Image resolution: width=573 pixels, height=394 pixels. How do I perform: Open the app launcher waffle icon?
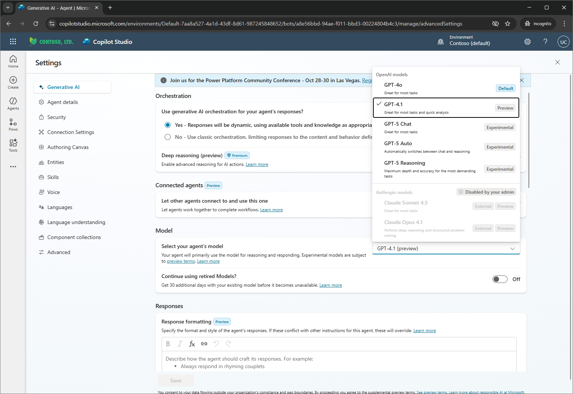[13, 42]
